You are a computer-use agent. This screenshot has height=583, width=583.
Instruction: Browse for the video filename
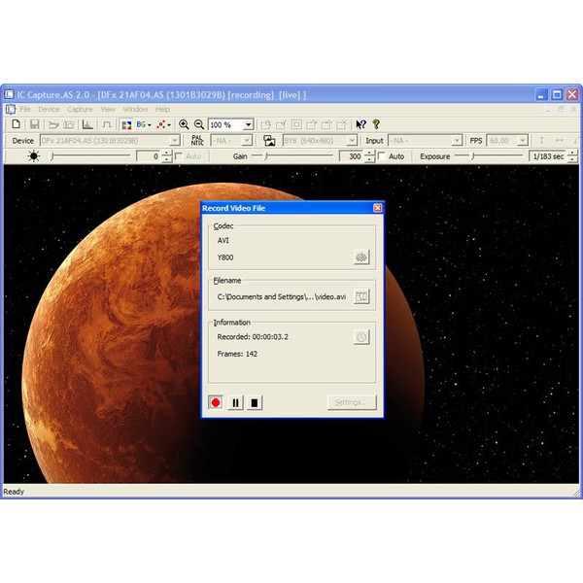click(x=361, y=296)
